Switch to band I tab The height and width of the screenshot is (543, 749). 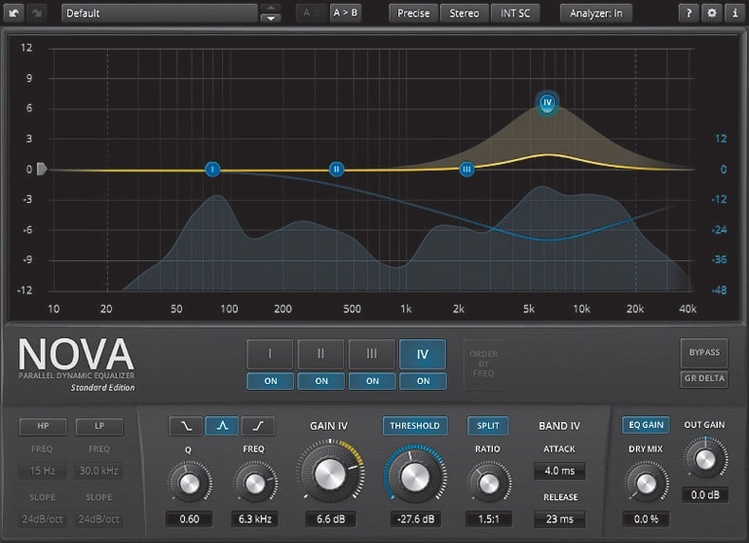pyautogui.click(x=270, y=354)
